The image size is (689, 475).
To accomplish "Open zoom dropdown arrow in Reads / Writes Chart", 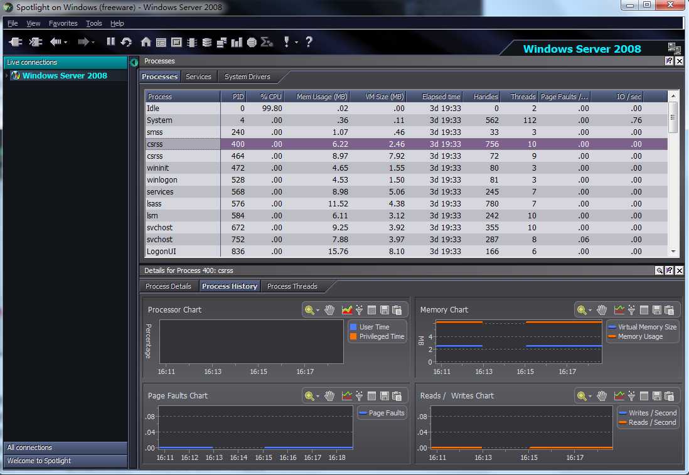I will pos(590,397).
